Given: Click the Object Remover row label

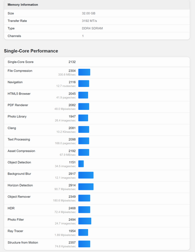Looking at the screenshot, I should (19, 197).
